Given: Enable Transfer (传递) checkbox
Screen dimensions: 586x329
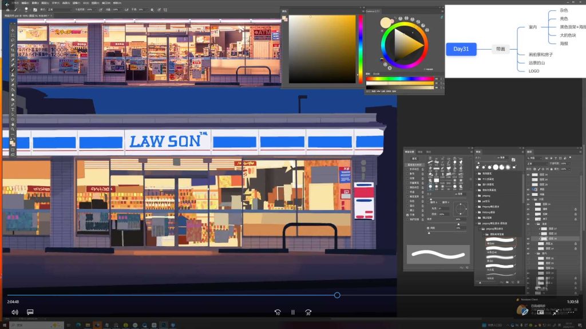Looking at the screenshot, I should pos(407,192).
